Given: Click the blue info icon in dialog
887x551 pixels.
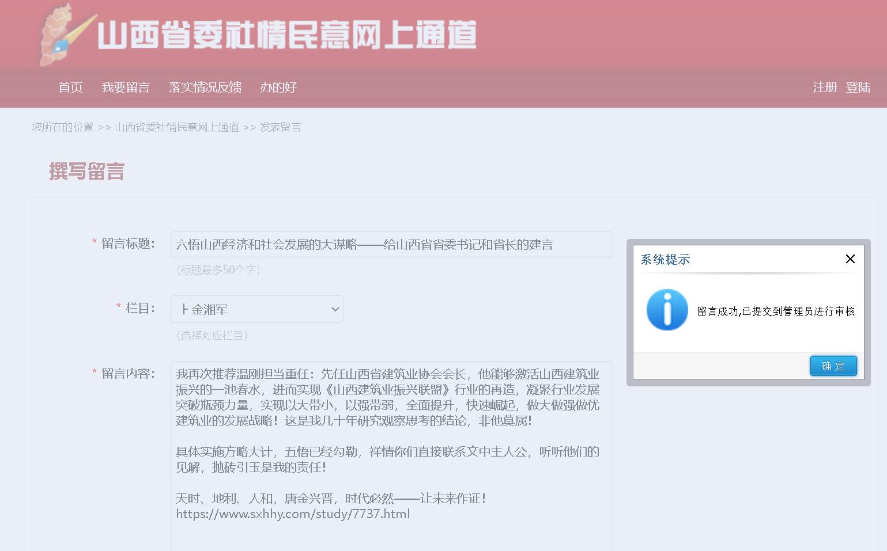Looking at the screenshot, I should coord(667,310).
